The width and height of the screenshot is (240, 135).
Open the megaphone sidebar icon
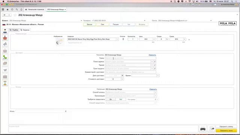click(x=5, y=44)
